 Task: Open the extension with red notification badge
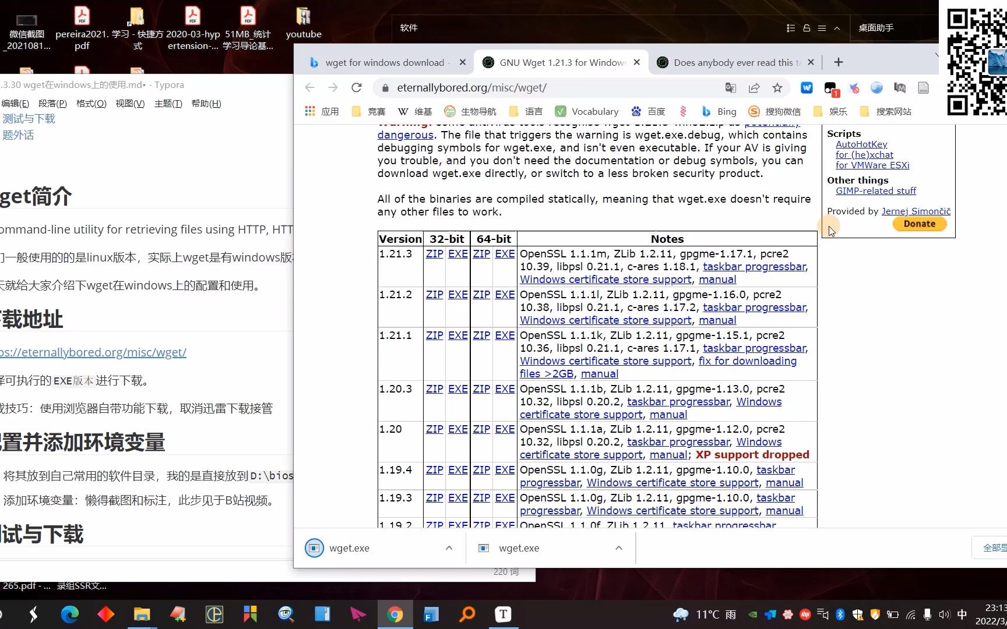[x=830, y=88]
